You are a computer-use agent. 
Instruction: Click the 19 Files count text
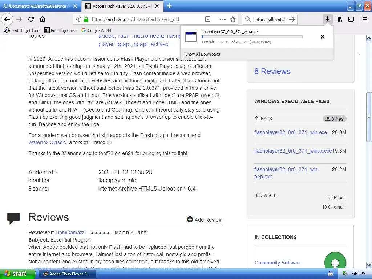[x=335, y=197]
